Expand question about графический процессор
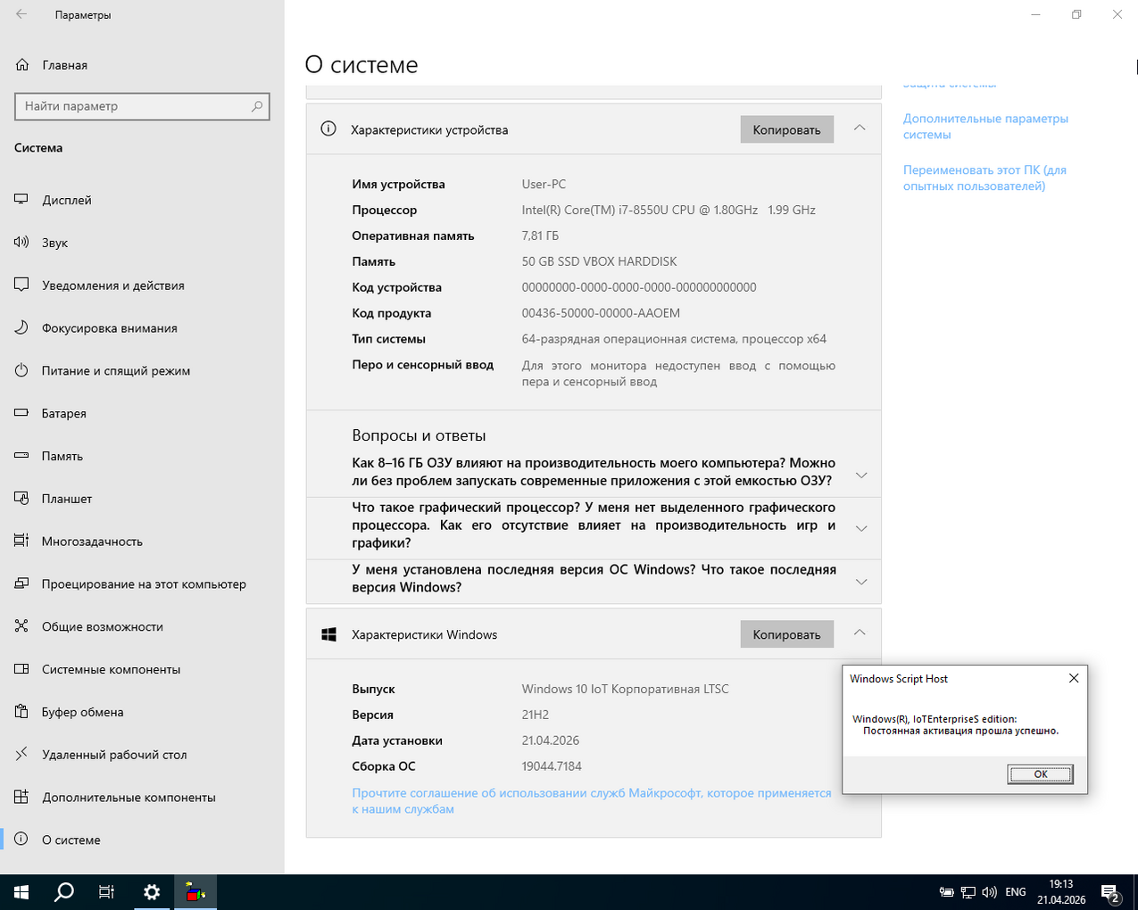This screenshot has width=1138, height=910. (x=861, y=528)
